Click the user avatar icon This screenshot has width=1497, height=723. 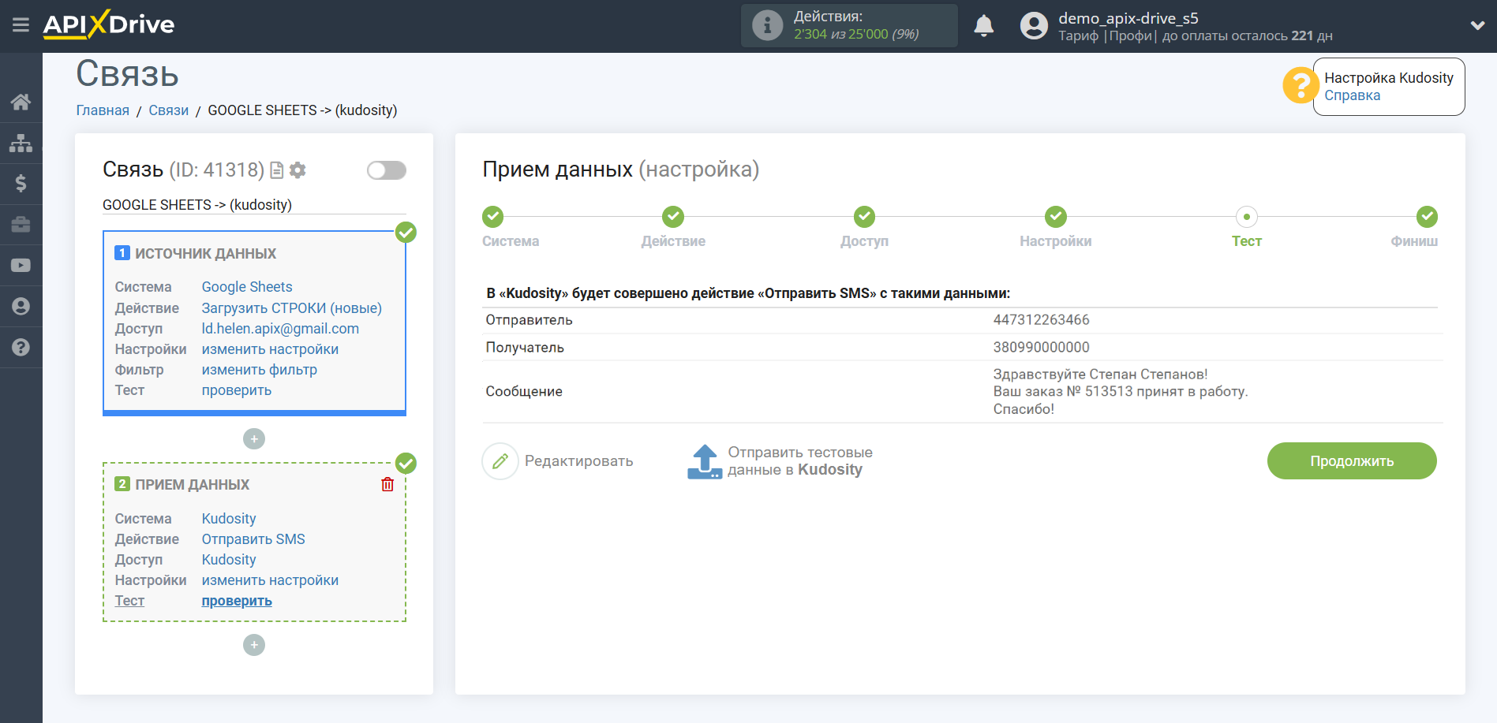coord(1034,26)
